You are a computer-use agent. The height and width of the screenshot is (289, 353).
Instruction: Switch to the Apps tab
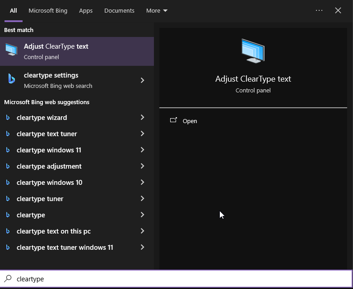tap(86, 10)
